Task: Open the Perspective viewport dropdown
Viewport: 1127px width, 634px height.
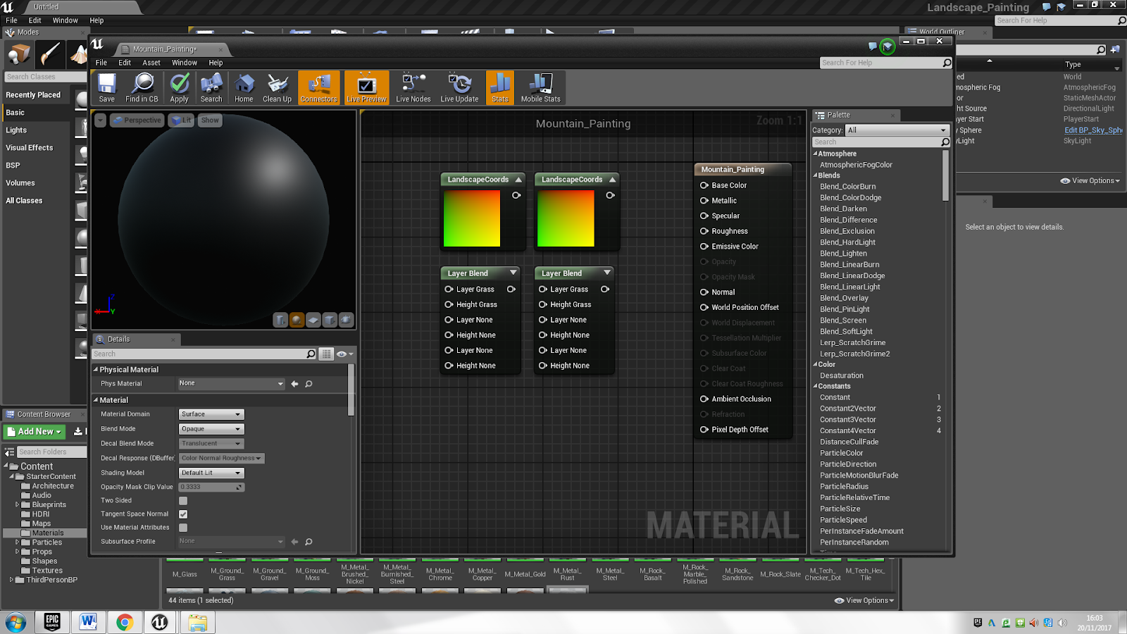Action: [138, 120]
